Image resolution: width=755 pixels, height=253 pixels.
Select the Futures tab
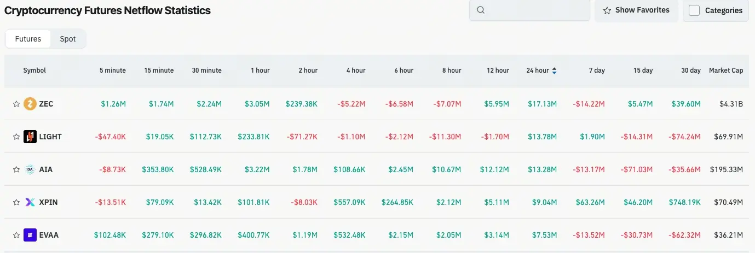click(x=28, y=39)
